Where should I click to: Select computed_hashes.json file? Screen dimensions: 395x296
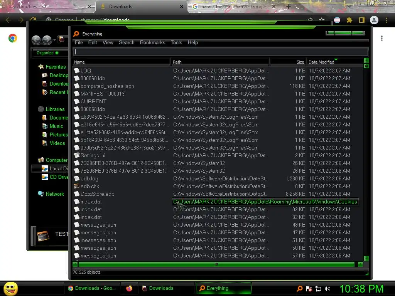pyautogui.click(x=107, y=86)
